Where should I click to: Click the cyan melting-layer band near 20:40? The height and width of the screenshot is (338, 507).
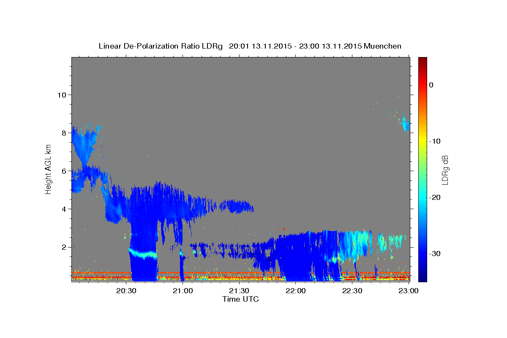[x=143, y=254]
